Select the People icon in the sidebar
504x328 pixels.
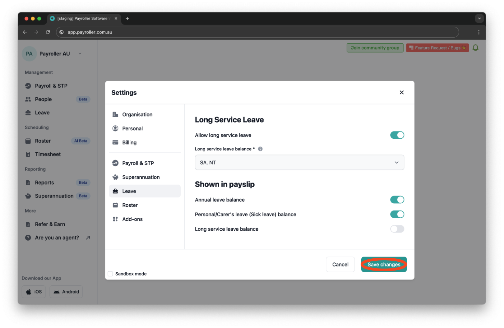tap(28, 99)
